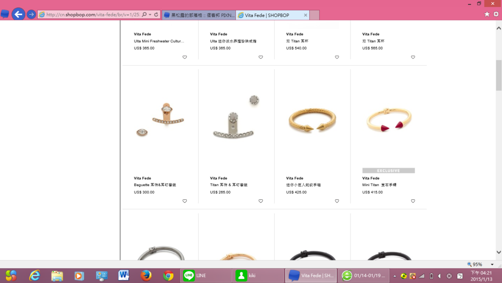Image resolution: width=502 pixels, height=283 pixels.
Task: Open favorites with the star icon
Action: click(x=487, y=14)
